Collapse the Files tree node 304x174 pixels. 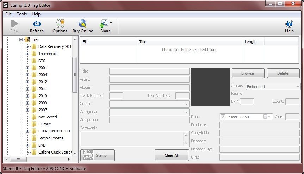coord(21,39)
